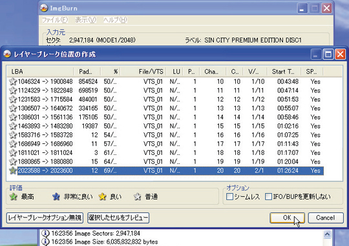349x246 pixels.
Task: Click the log scrollbar up arrow
Action: [327, 234]
